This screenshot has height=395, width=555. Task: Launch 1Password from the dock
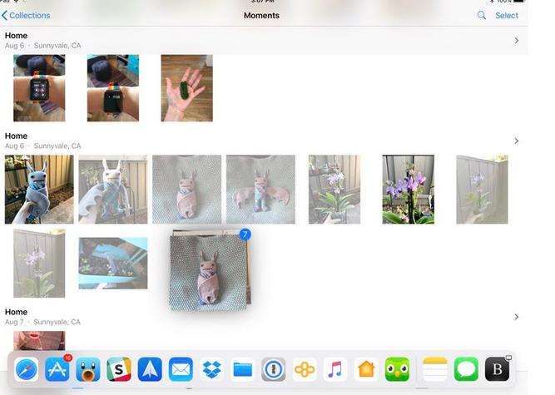tap(273, 369)
